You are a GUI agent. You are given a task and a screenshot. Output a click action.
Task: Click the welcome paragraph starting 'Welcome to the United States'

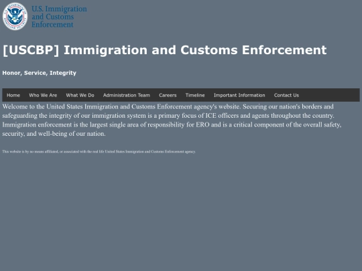pos(172,120)
